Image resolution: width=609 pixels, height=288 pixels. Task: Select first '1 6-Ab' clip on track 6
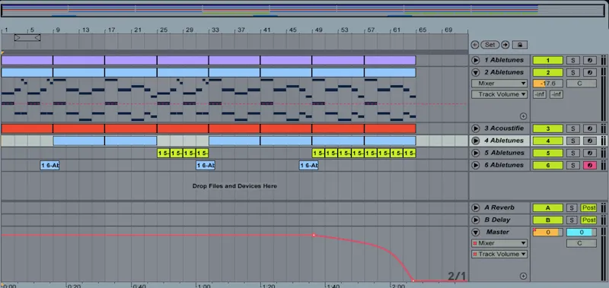[49, 166]
